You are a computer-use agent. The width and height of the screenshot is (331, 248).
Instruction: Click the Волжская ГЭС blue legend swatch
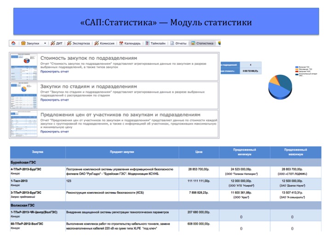click(296, 67)
